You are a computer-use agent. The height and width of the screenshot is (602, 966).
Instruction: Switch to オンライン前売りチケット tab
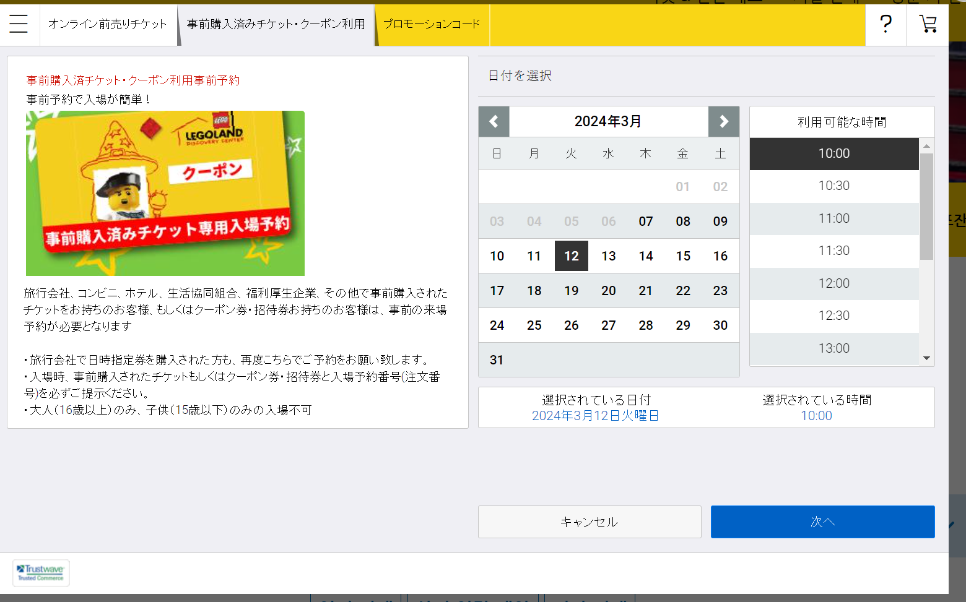pyautogui.click(x=108, y=24)
